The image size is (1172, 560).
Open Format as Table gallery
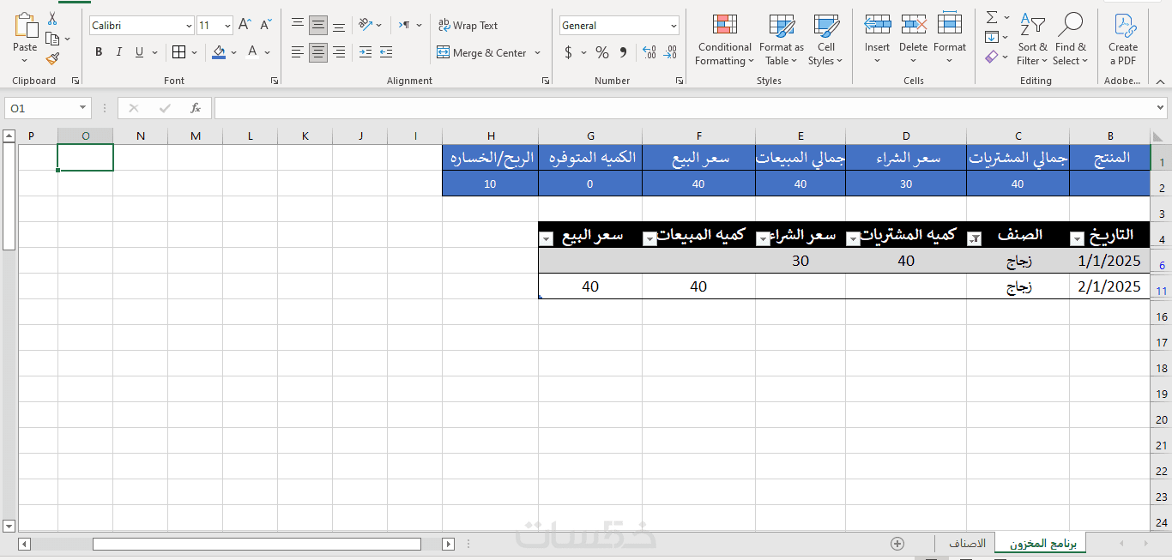coord(782,39)
